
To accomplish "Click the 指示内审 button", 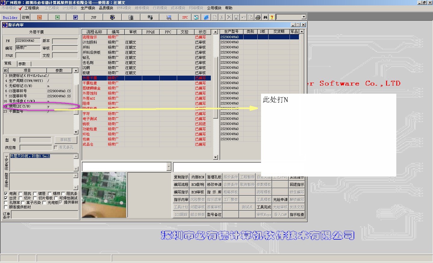I will coord(181,200).
